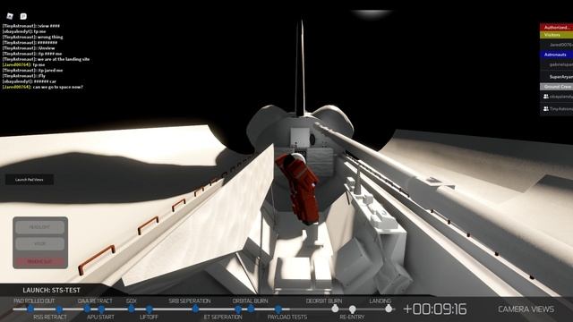The height and width of the screenshot is (322, 573).
Task: Click the LAUNCH: STS-TEST title
Action: pos(51,290)
